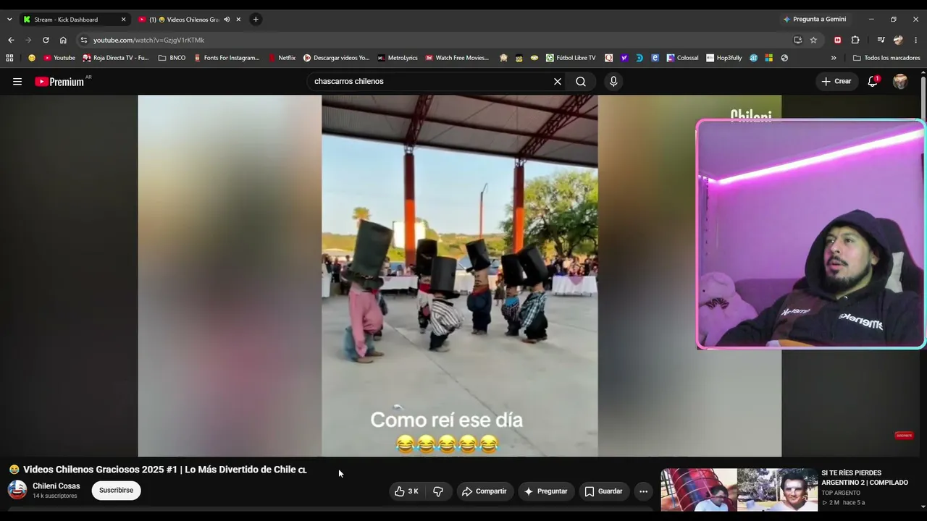Mute the YouTube tab via speaker icon
This screenshot has width=927, height=521.
click(x=227, y=20)
